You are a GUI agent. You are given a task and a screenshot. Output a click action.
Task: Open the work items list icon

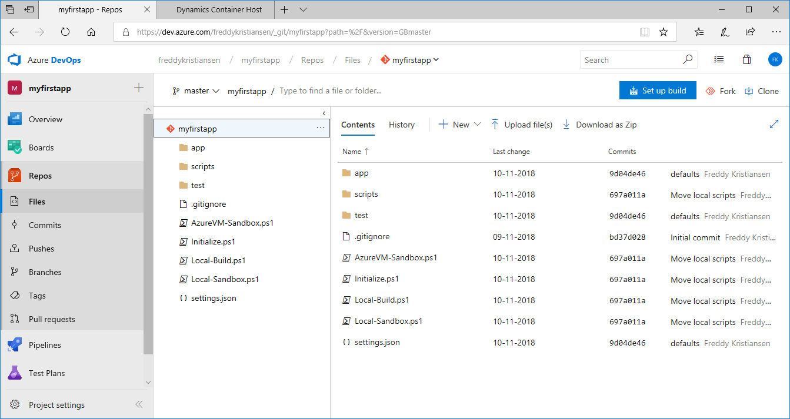tap(719, 60)
